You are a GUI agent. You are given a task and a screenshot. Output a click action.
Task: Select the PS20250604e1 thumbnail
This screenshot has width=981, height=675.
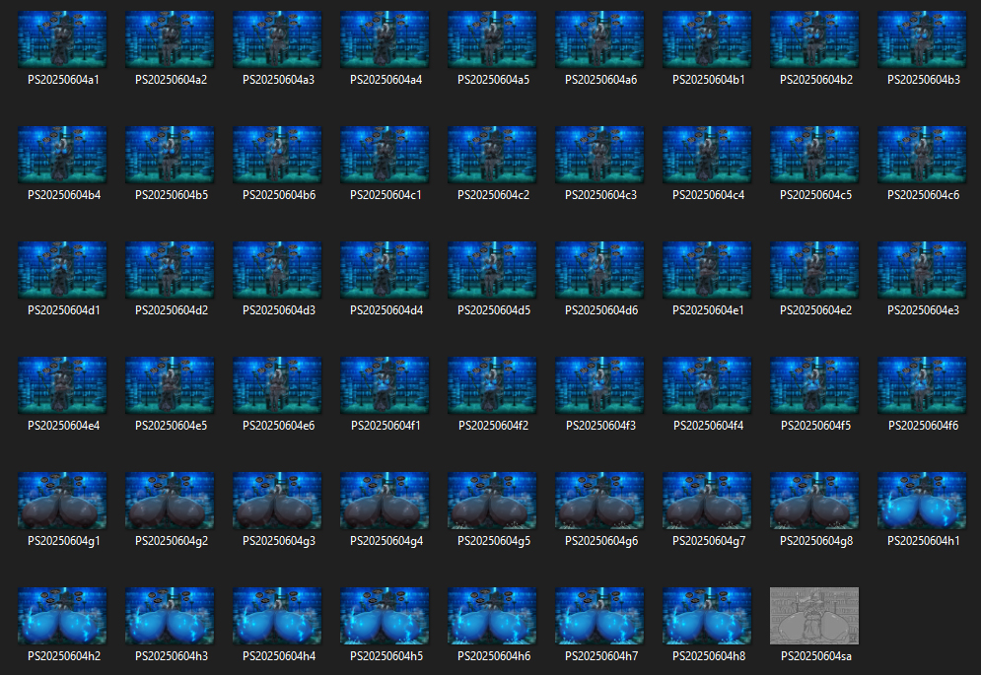[708, 270]
